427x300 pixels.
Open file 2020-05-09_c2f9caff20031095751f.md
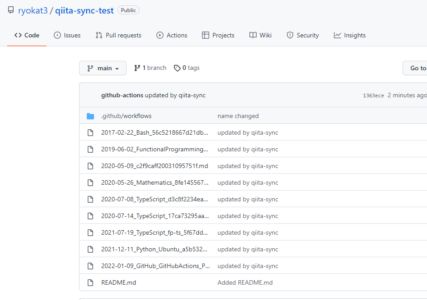click(155, 166)
